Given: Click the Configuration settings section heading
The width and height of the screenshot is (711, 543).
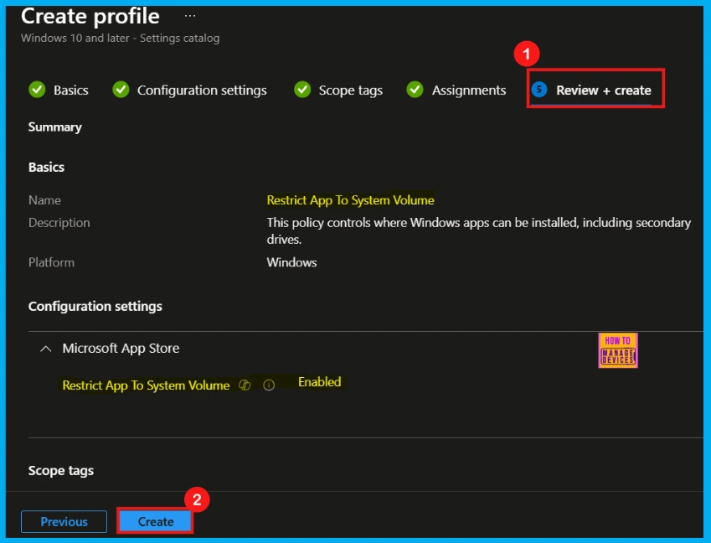Looking at the screenshot, I should [x=95, y=307].
